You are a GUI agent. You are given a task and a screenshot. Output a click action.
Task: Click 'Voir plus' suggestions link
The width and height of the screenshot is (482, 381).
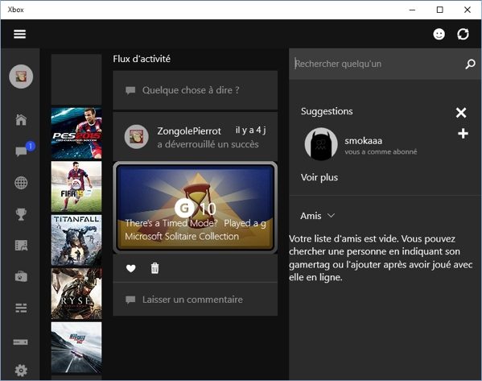pyautogui.click(x=319, y=177)
